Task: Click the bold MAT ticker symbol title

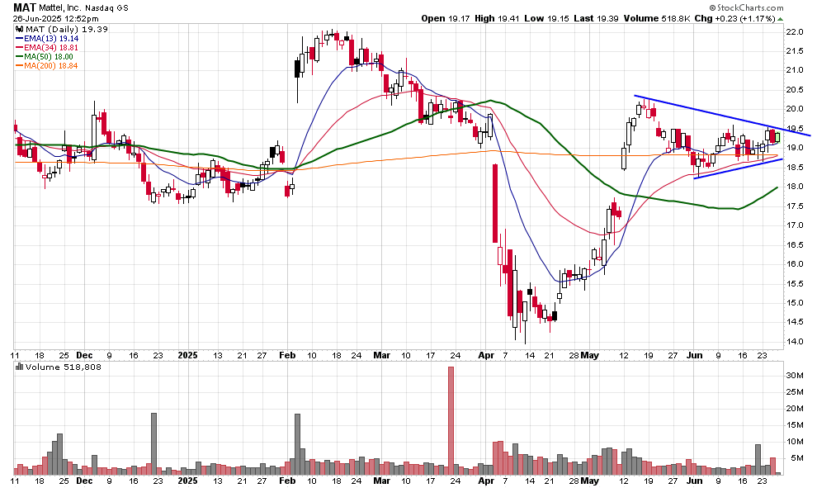Action: click(x=25, y=7)
